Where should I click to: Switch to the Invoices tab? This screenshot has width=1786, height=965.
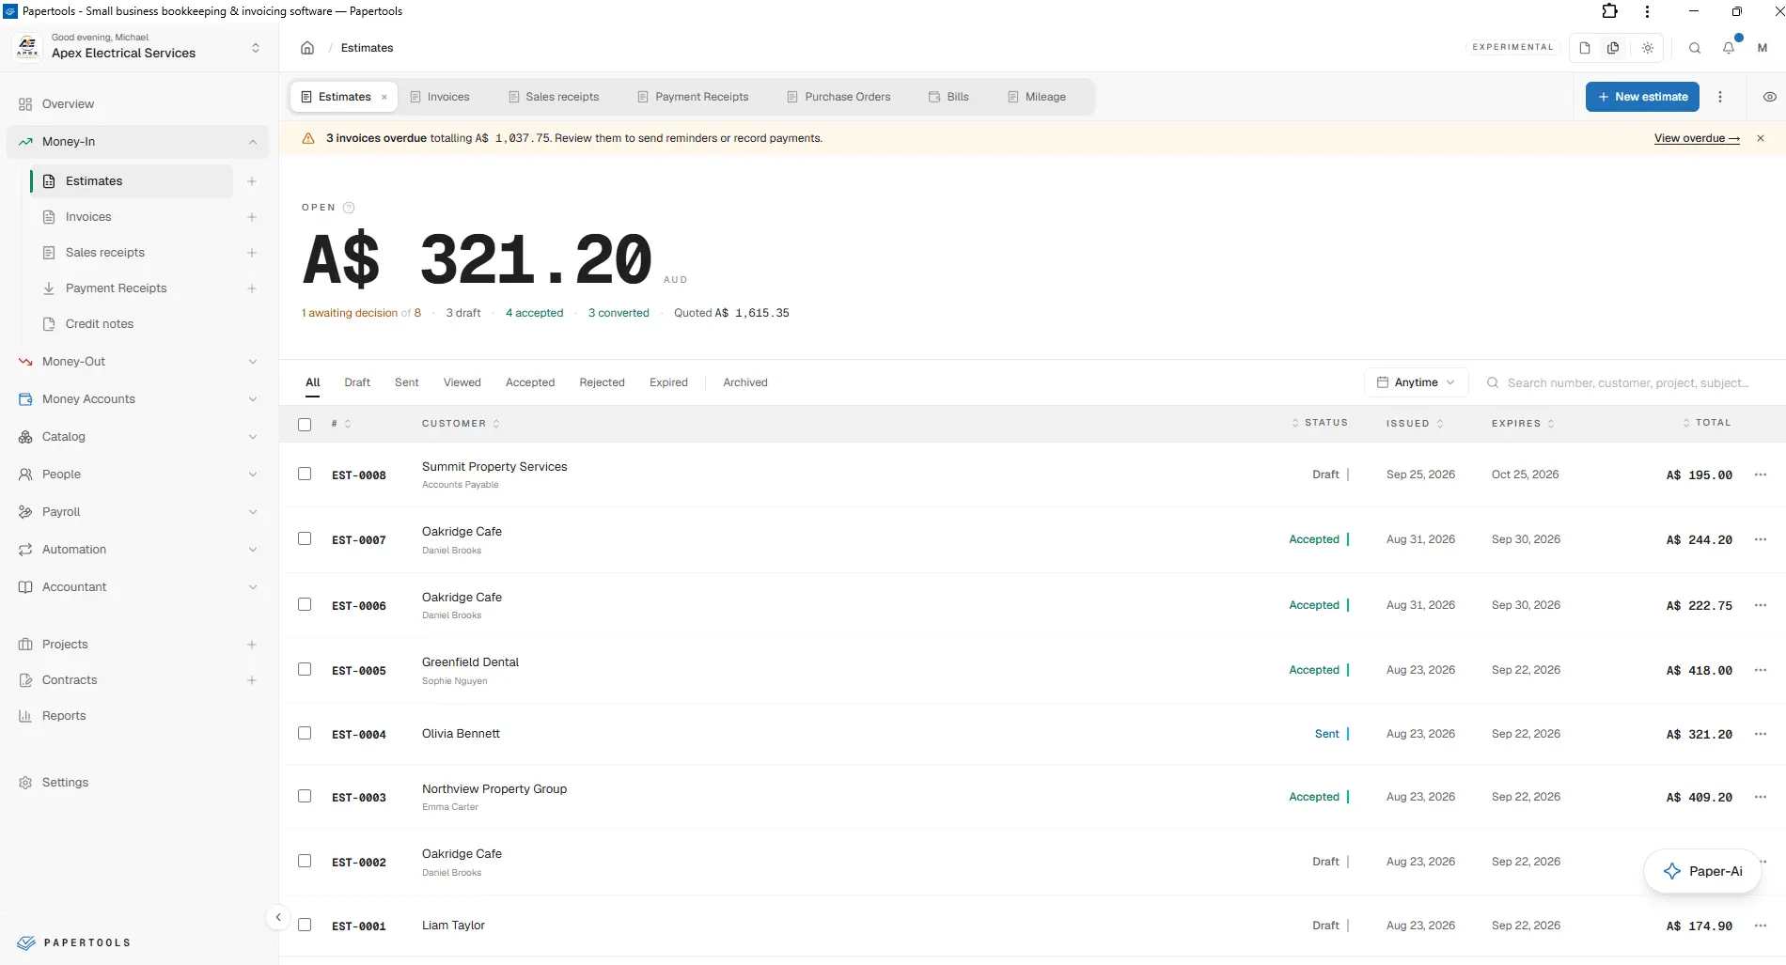[440, 97]
